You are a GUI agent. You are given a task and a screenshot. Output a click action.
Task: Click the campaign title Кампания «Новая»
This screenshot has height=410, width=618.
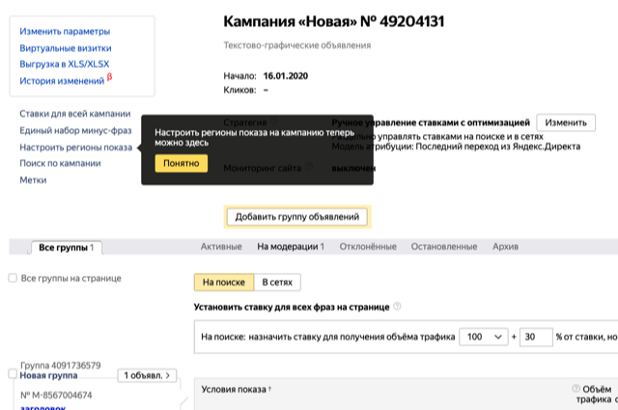tap(333, 21)
